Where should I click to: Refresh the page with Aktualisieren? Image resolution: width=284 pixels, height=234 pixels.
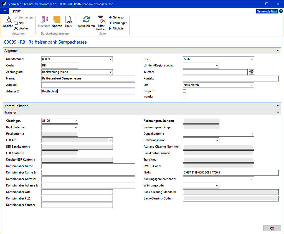(x=87, y=22)
